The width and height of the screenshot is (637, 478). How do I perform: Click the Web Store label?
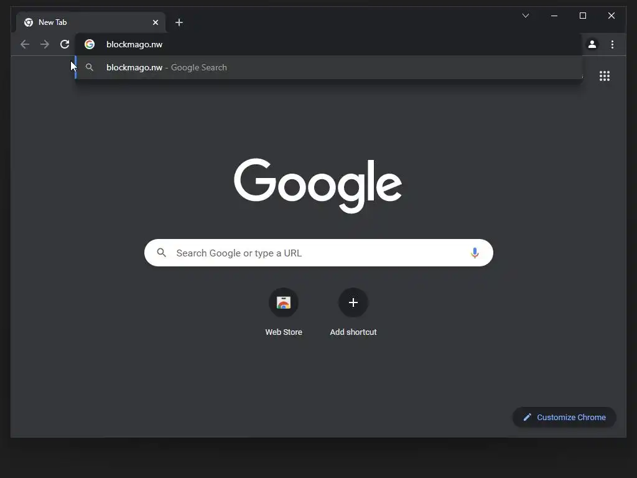284,332
